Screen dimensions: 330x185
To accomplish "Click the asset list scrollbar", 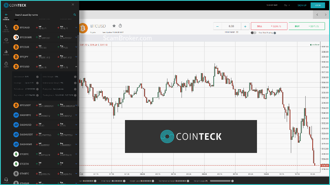I will point(78,71).
